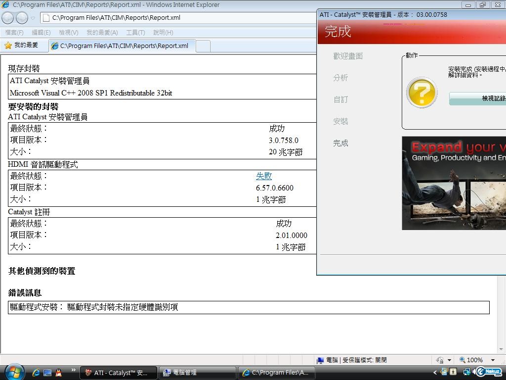Select the Report.xml browser tab
The image size is (506, 380).
tap(124, 46)
